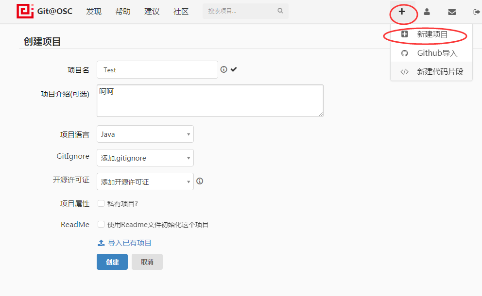
Task: Click the 取消 button
Action: pos(147,262)
